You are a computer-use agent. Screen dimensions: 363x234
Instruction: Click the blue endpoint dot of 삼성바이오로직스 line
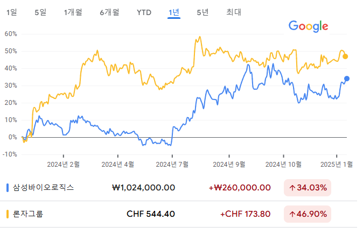coord(347,79)
